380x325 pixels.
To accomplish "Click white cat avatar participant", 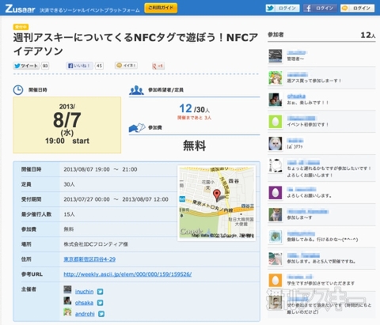I will pyautogui.click(x=275, y=144).
